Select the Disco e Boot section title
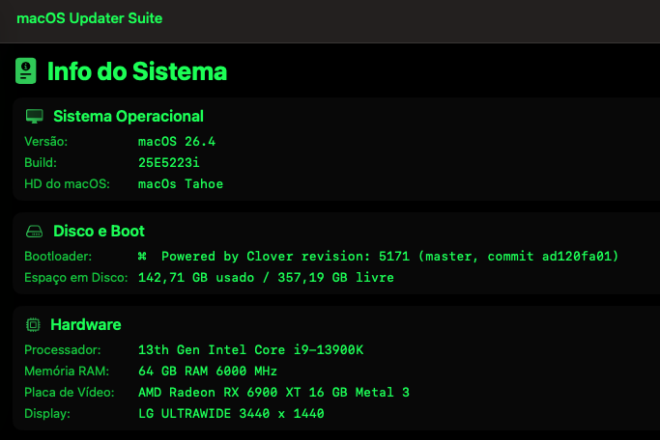The width and height of the screenshot is (660, 440). [99, 232]
